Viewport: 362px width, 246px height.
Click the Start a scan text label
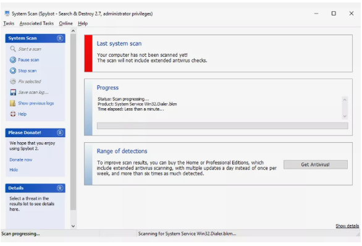pos(30,49)
